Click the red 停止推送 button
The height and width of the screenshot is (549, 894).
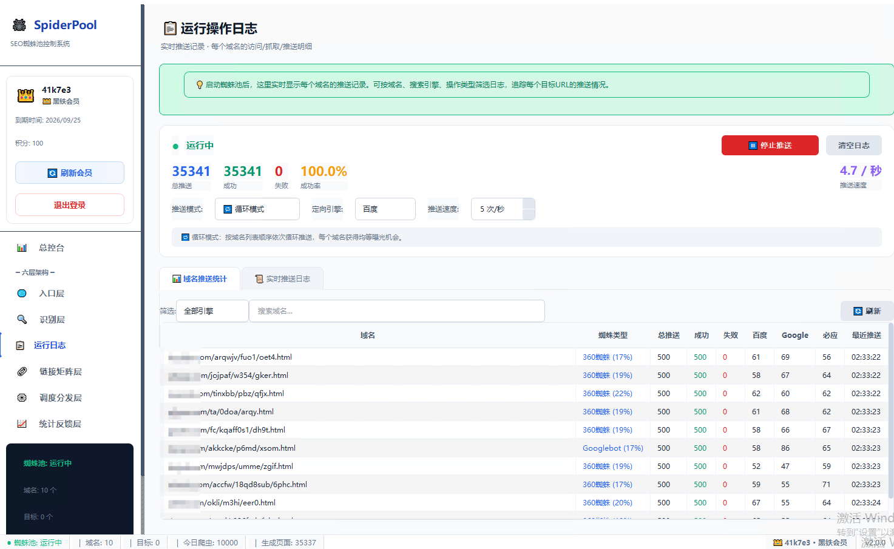point(770,146)
